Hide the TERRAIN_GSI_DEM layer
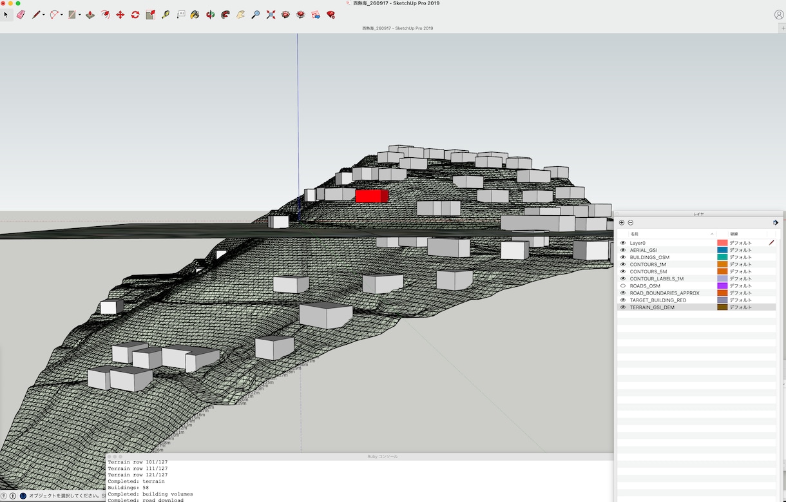Screen dimensions: 786x502 point(623,307)
